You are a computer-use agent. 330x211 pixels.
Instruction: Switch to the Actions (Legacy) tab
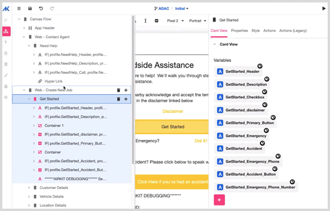(x=293, y=31)
